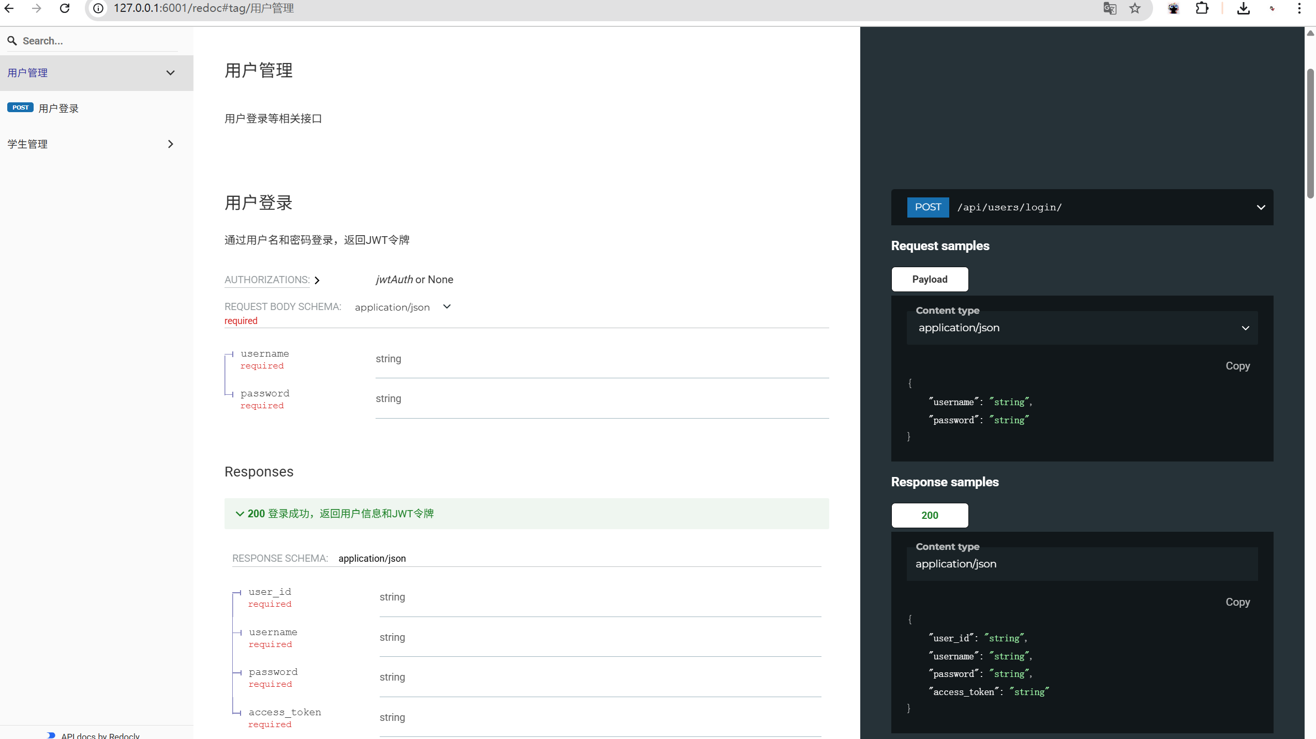Expand the POST /api/users/login/ endpoint dropdown
The image size is (1316, 739).
pyautogui.click(x=1261, y=207)
